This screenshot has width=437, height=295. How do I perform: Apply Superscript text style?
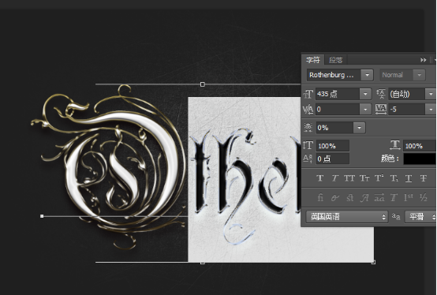379,178
